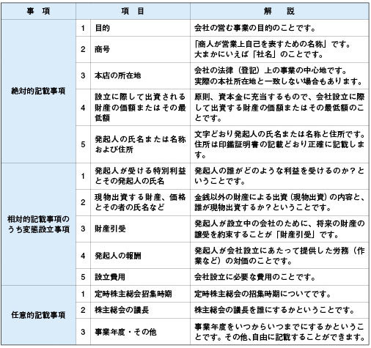
Task: Click the 解説 column header
Action: (279, 11)
